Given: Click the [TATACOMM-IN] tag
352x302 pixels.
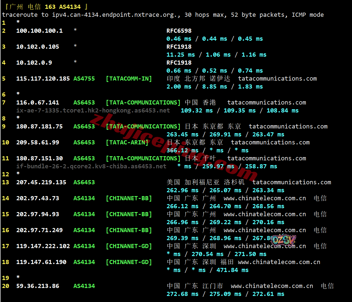Looking at the screenshot, I should tap(129, 79).
